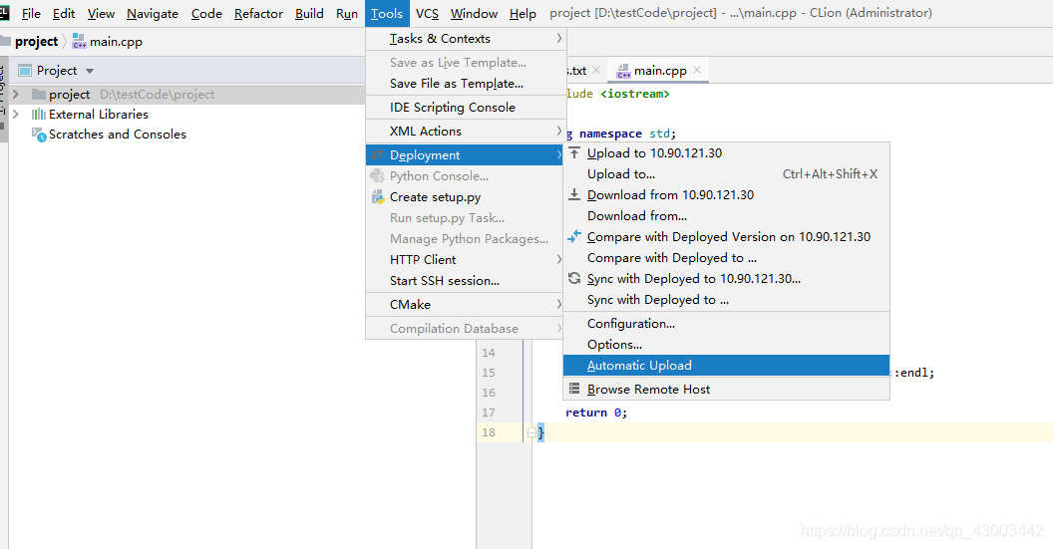Expand the External Libraries node

tap(16, 115)
